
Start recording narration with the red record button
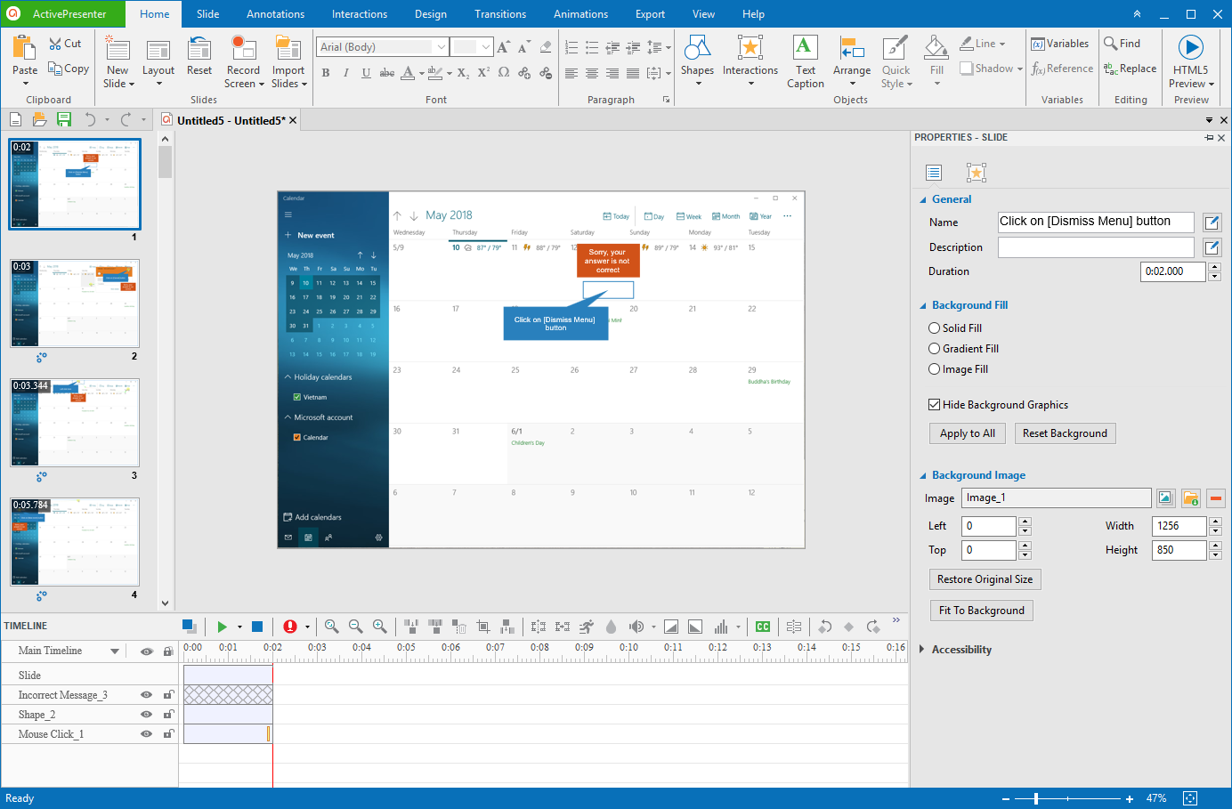coord(290,627)
